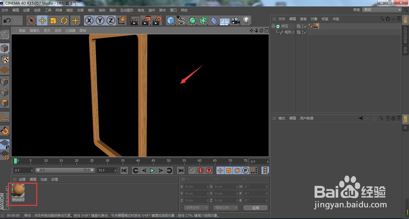Add a camera object
Screen dimensions: 409x219
point(236,20)
